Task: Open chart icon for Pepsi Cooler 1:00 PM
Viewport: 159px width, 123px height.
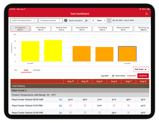Action: coord(61,105)
